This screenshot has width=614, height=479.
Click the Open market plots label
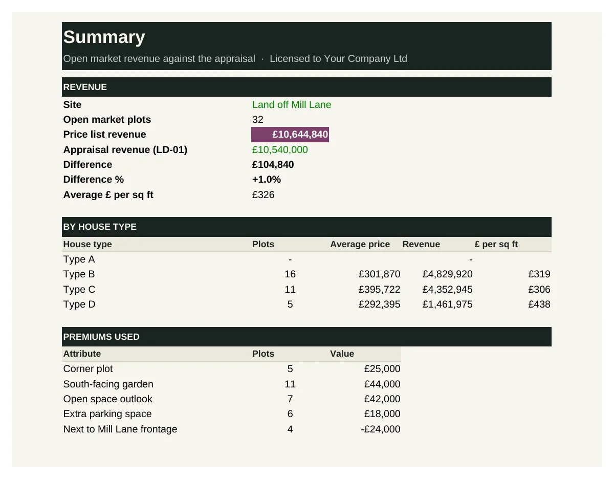(x=107, y=120)
